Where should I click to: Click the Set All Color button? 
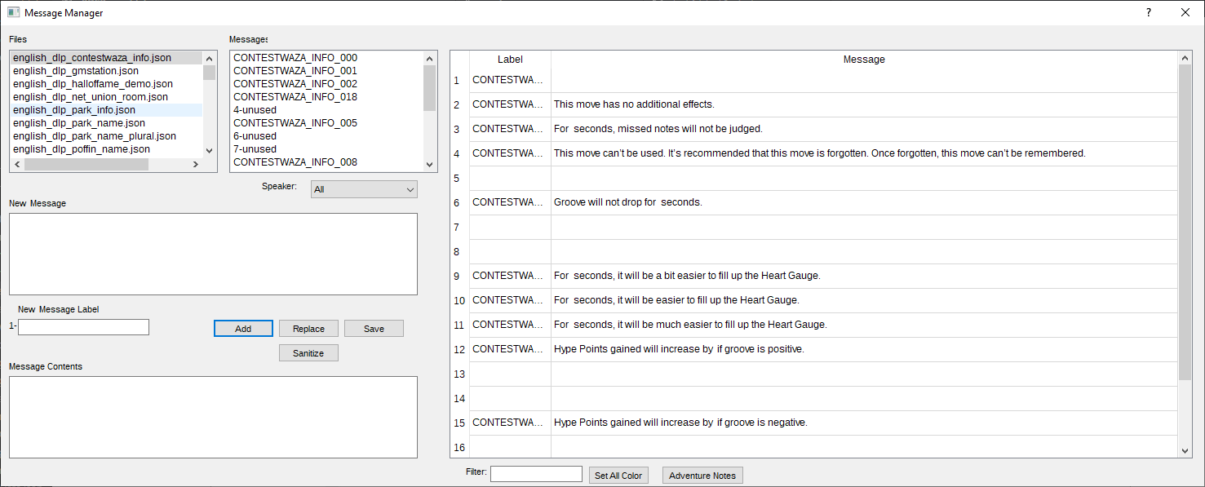click(x=618, y=476)
